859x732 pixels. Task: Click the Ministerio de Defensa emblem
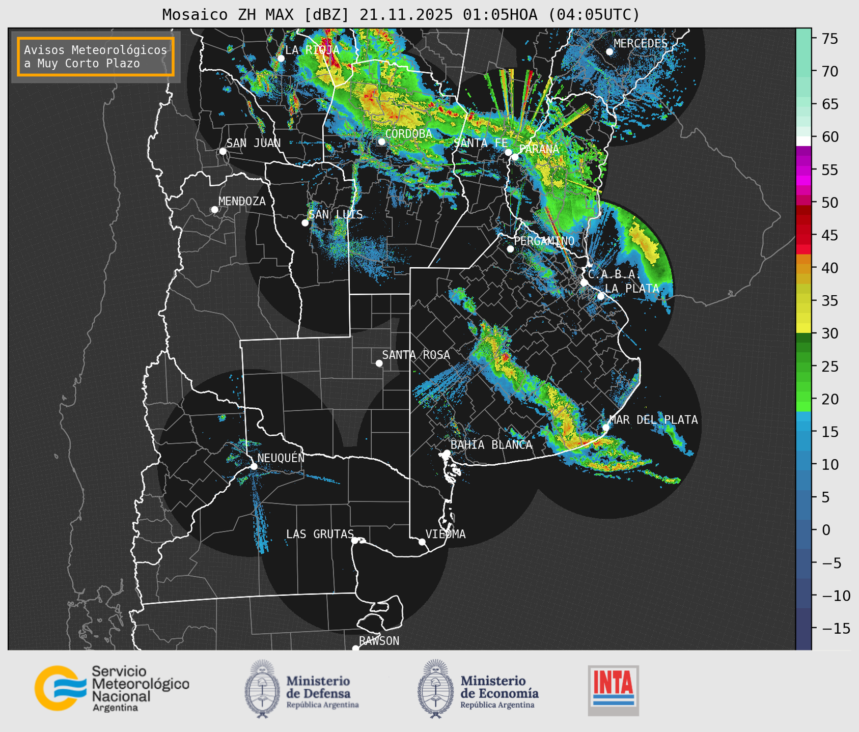pos(262,688)
